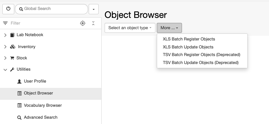This screenshot has width=269, height=124.
Task: Close the More ... dropdown button
Action: pyautogui.click(x=169, y=28)
